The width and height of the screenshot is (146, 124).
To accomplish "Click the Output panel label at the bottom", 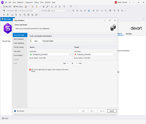I will tap(6, 118).
